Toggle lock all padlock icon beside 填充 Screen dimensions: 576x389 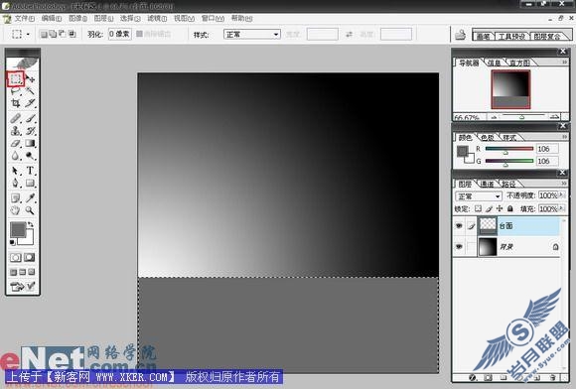pyautogui.click(x=509, y=208)
